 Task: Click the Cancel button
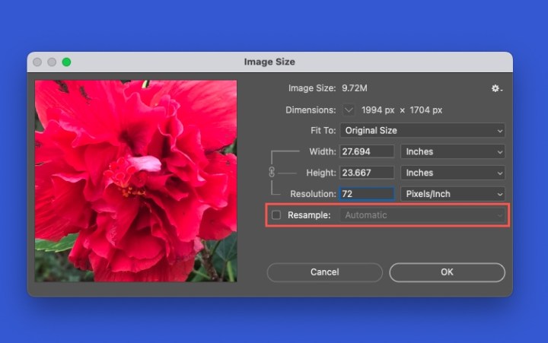pyautogui.click(x=324, y=272)
